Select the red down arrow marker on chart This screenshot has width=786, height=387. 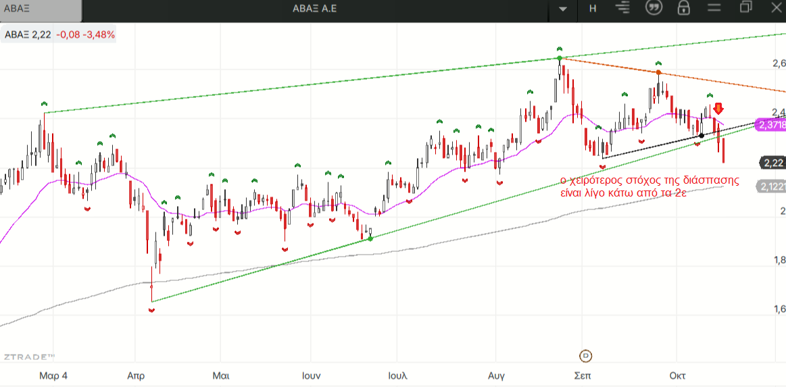[719, 108]
